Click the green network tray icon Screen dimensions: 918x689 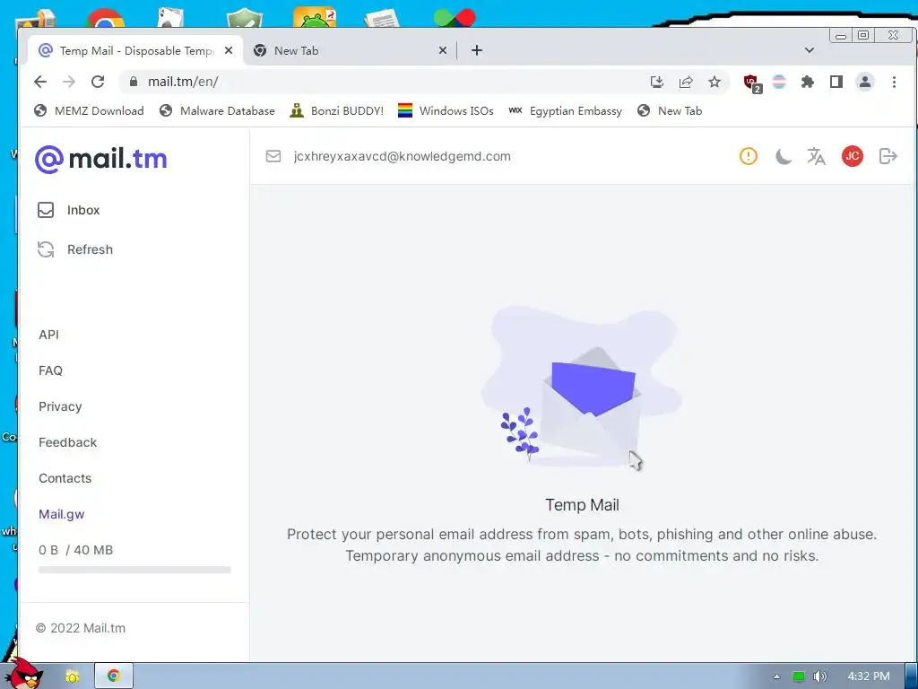tap(799, 676)
